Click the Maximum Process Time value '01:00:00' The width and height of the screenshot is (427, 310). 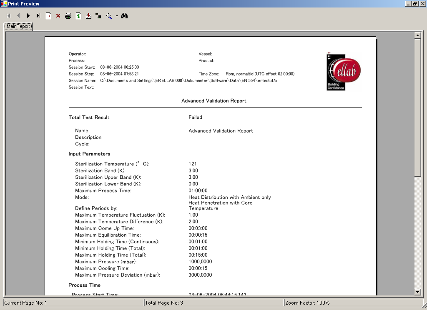pos(198,190)
